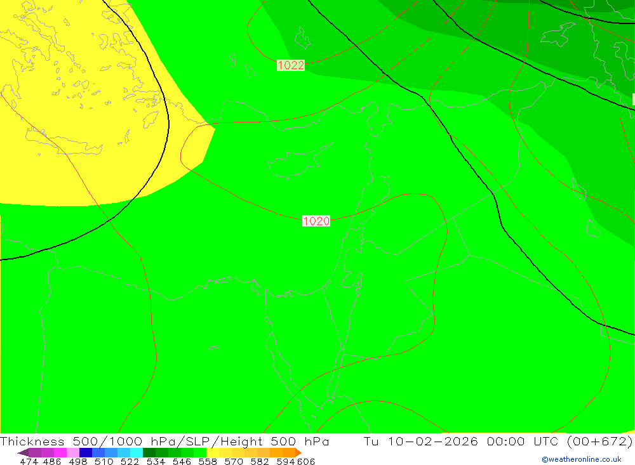Click the purple arrow at legend start
Image resolution: width=635 pixels, height=465 pixels.
(x=23, y=452)
